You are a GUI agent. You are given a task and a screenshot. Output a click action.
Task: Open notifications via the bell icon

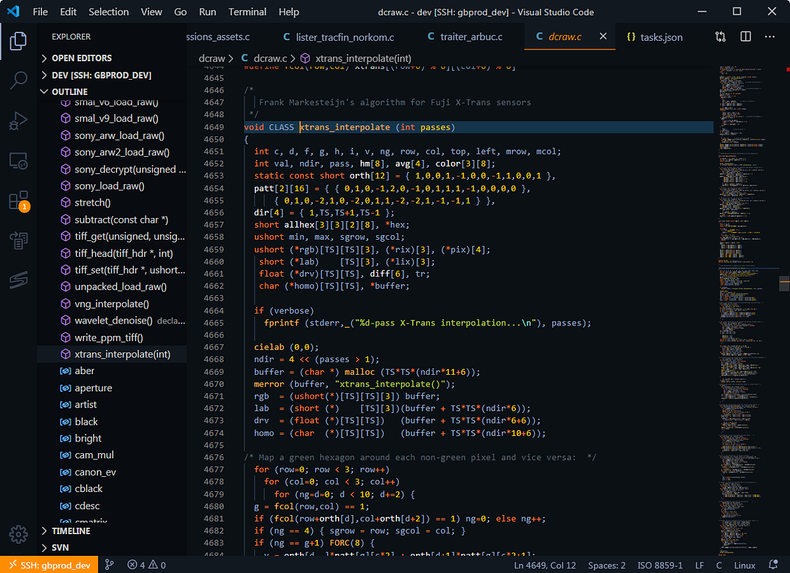click(775, 564)
